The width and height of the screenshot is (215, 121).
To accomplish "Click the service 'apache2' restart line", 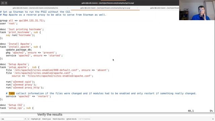I will point(28,96).
